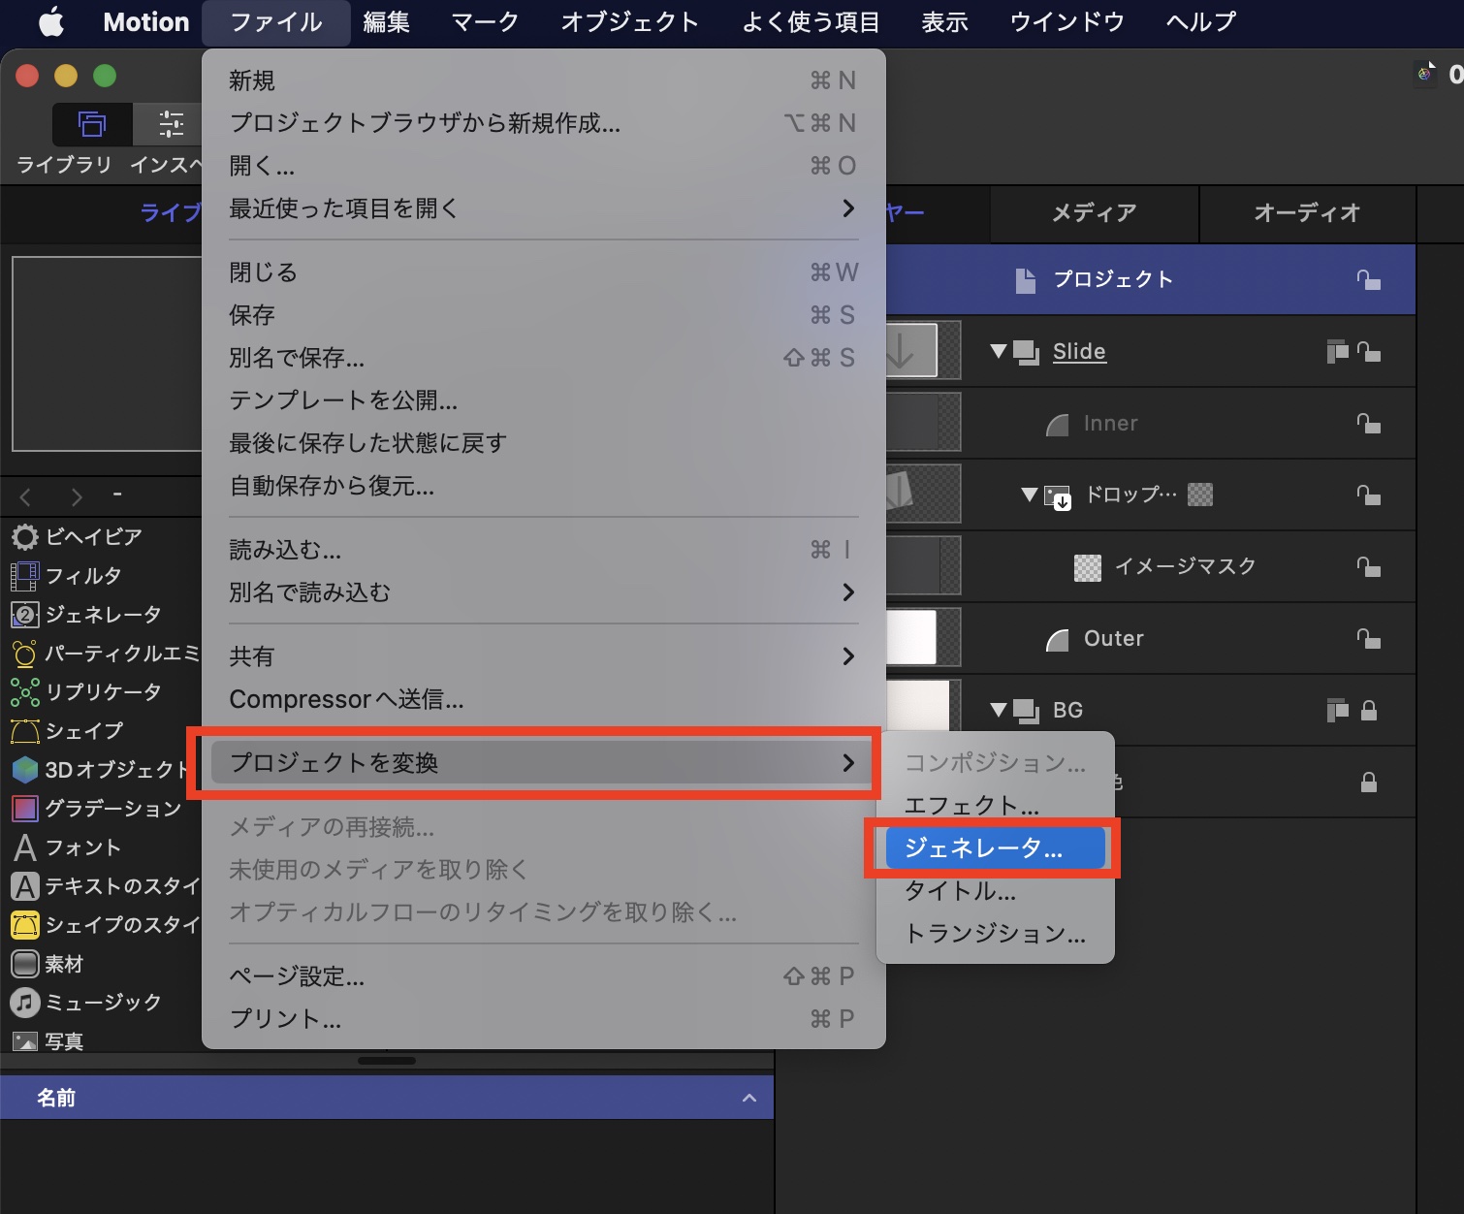The height and width of the screenshot is (1214, 1464).
Task: Collapse the Slide group triangle
Action: (x=998, y=351)
